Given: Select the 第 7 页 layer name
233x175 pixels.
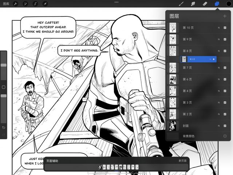Looking at the screenshot, I should click(187, 68).
